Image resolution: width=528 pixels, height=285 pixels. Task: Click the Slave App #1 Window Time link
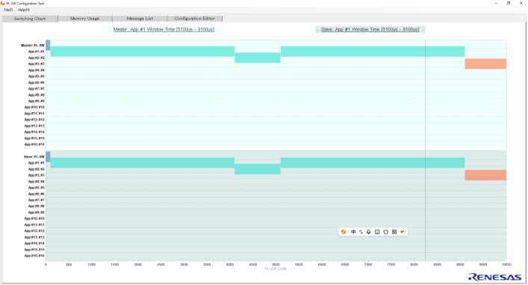[370, 29]
